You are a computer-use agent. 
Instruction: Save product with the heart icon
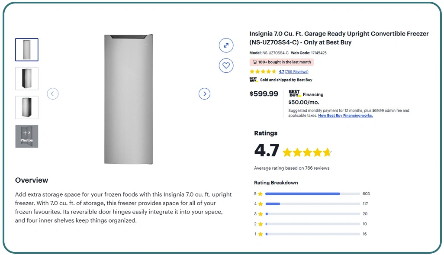point(226,65)
